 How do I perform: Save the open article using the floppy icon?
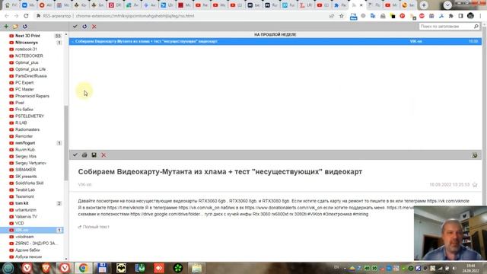[94, 155]
